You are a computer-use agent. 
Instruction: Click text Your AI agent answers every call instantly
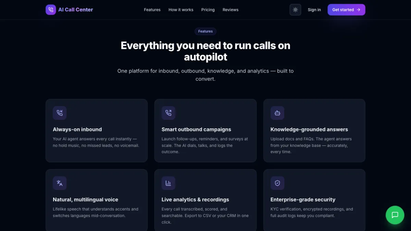(96, 142)
